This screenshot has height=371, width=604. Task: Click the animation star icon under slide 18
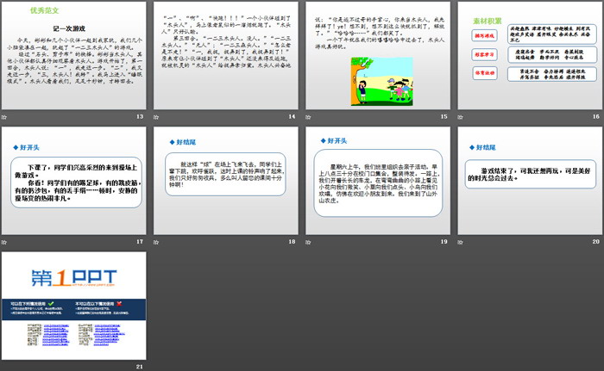tap(157, 242)
